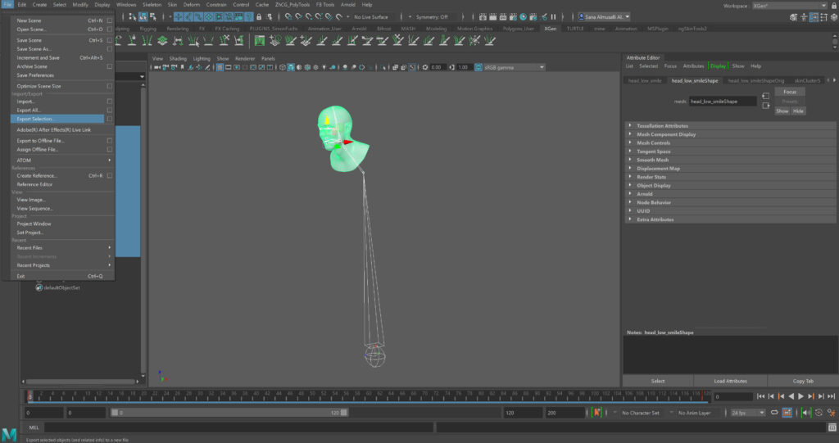Screen dimensions: 839x443
Task: Open the Import option box
Action: 110,102
